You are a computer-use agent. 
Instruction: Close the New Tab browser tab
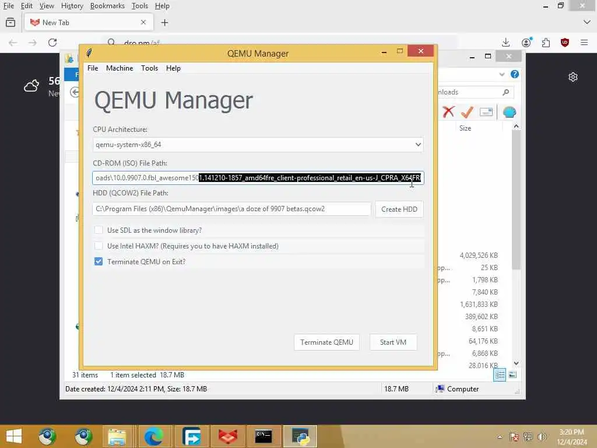coord(143,23)
